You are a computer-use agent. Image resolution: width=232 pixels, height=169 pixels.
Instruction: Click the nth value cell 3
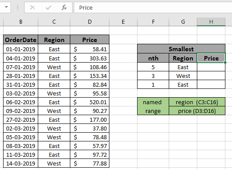(x=153, y=76)
